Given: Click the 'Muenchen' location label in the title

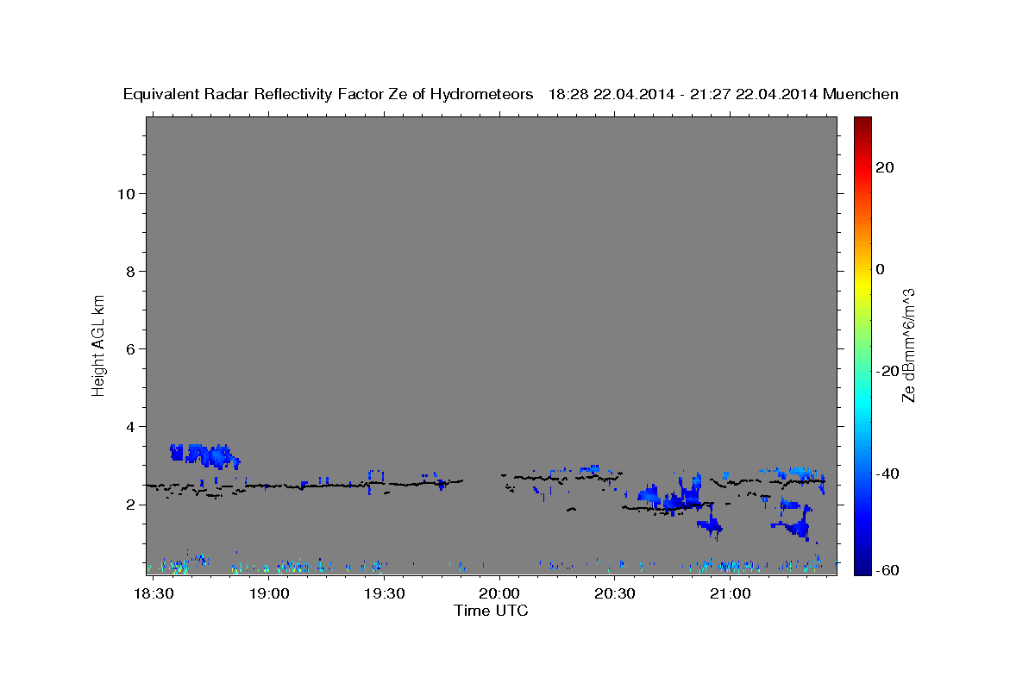Looking at the screenshot, I should pos(861,95).
